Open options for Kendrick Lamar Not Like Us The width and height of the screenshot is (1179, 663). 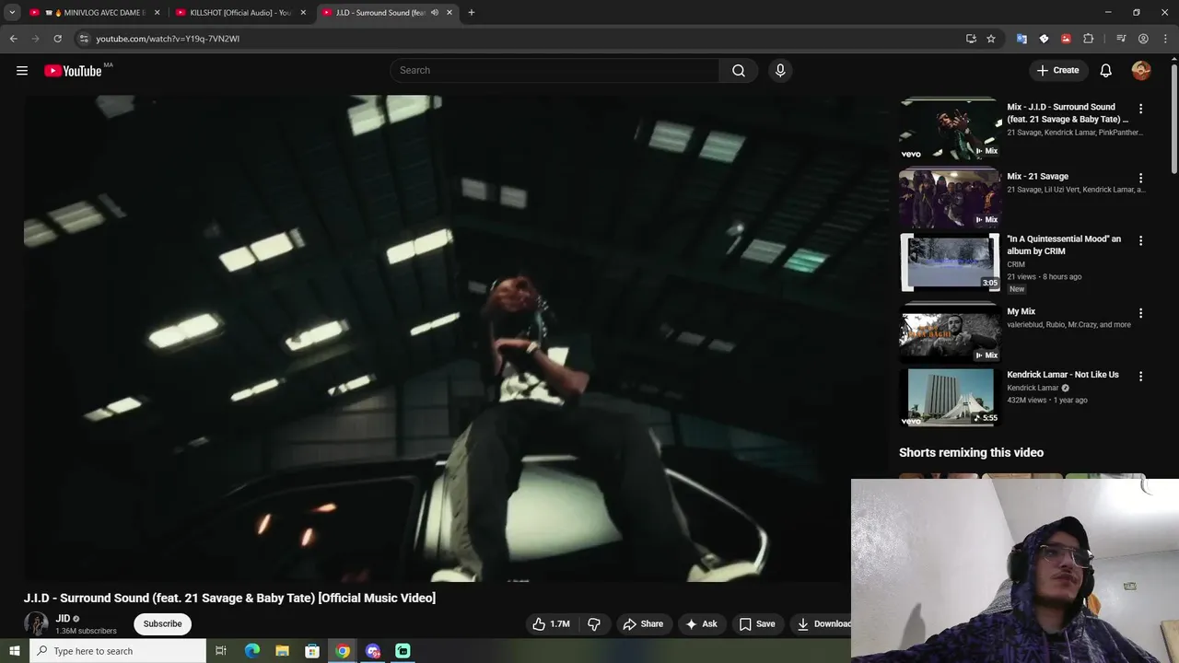pos(1140,376)
